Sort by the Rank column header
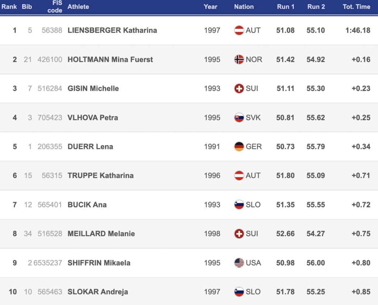 [x=9, y=7]
